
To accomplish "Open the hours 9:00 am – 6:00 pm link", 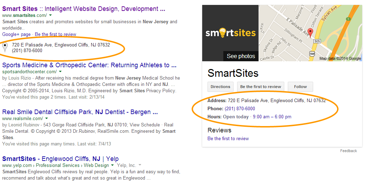I will click(272, 117).
